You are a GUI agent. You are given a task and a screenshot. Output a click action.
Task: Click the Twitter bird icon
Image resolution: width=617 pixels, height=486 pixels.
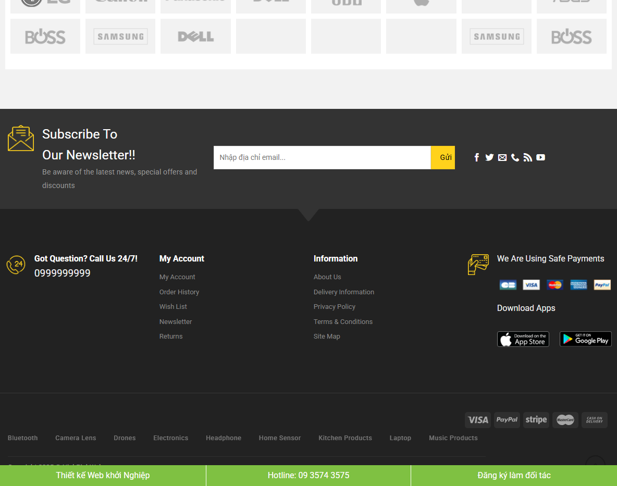489,157
